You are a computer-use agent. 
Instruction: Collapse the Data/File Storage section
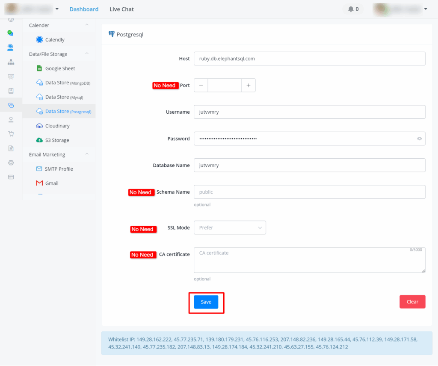point(87,54)
